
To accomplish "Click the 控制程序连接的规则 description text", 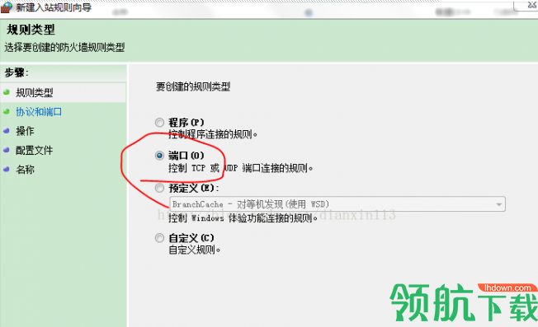I will pos(213,134).
